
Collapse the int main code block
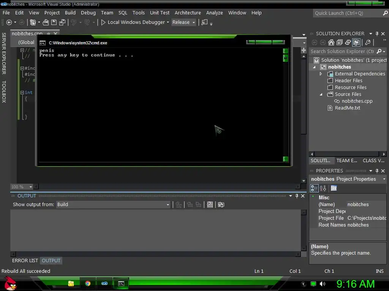point(22,92)
